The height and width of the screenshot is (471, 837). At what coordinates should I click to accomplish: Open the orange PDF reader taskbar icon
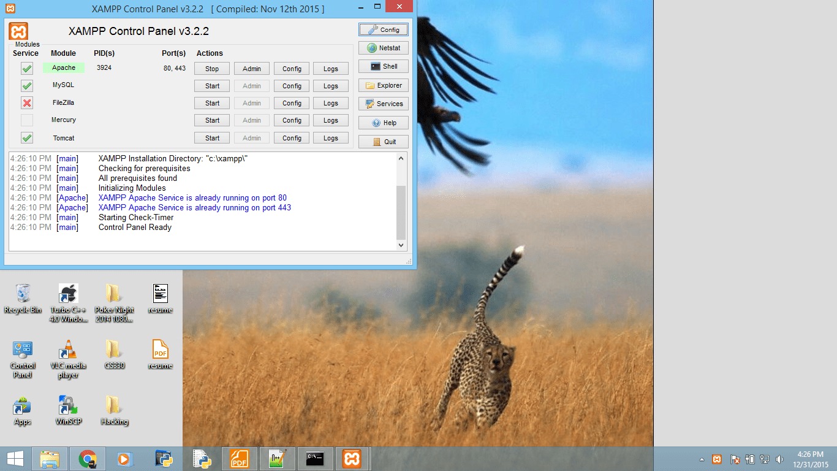pyautogui.click(x=239, y=459)
